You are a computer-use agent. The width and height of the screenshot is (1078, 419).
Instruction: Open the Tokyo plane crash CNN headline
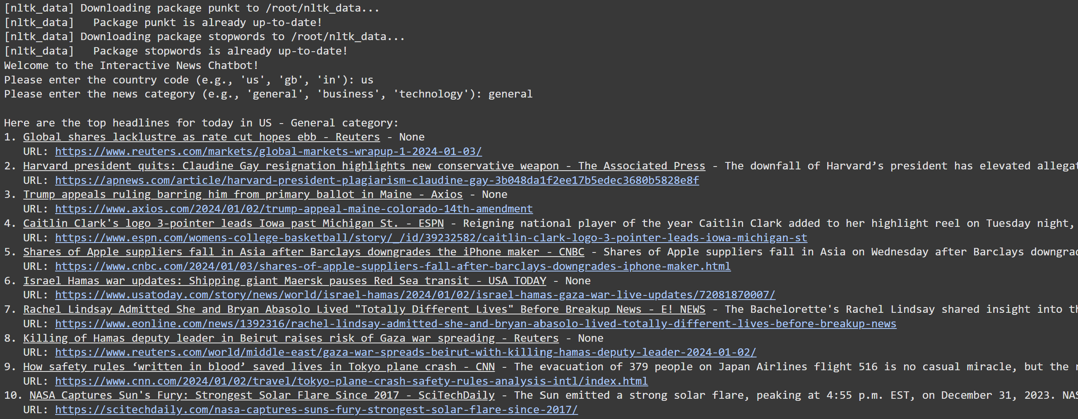coord(259,367)
